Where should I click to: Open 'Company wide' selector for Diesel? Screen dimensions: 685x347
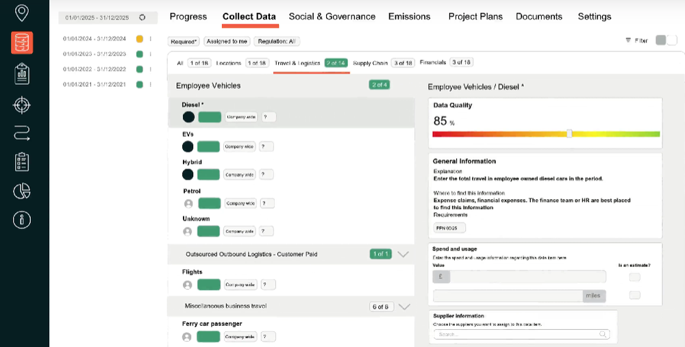pos(242,117)
